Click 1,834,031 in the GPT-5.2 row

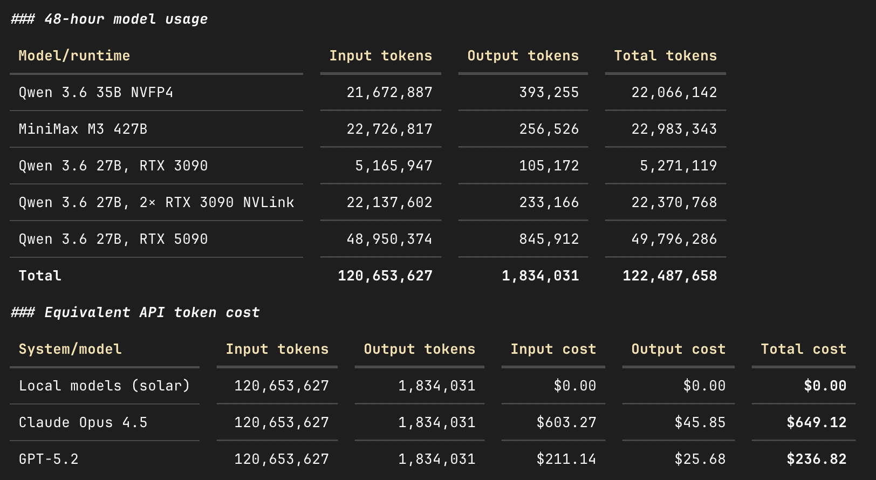(437, 459)
